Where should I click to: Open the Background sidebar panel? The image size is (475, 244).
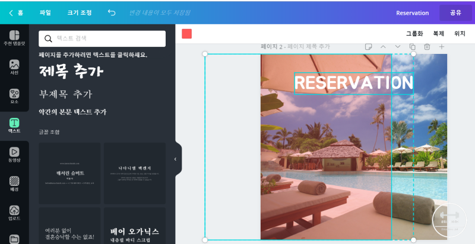pos(14,184)
